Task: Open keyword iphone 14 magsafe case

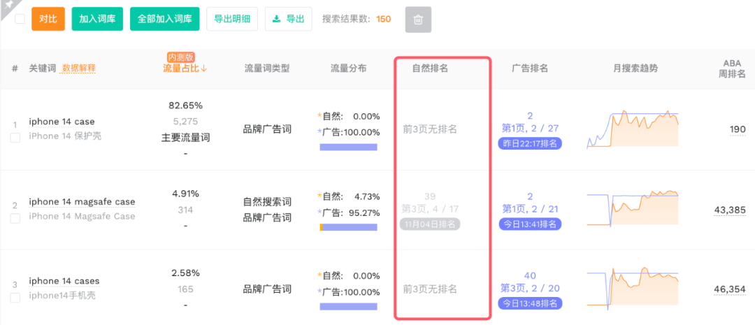Action: 82,202
